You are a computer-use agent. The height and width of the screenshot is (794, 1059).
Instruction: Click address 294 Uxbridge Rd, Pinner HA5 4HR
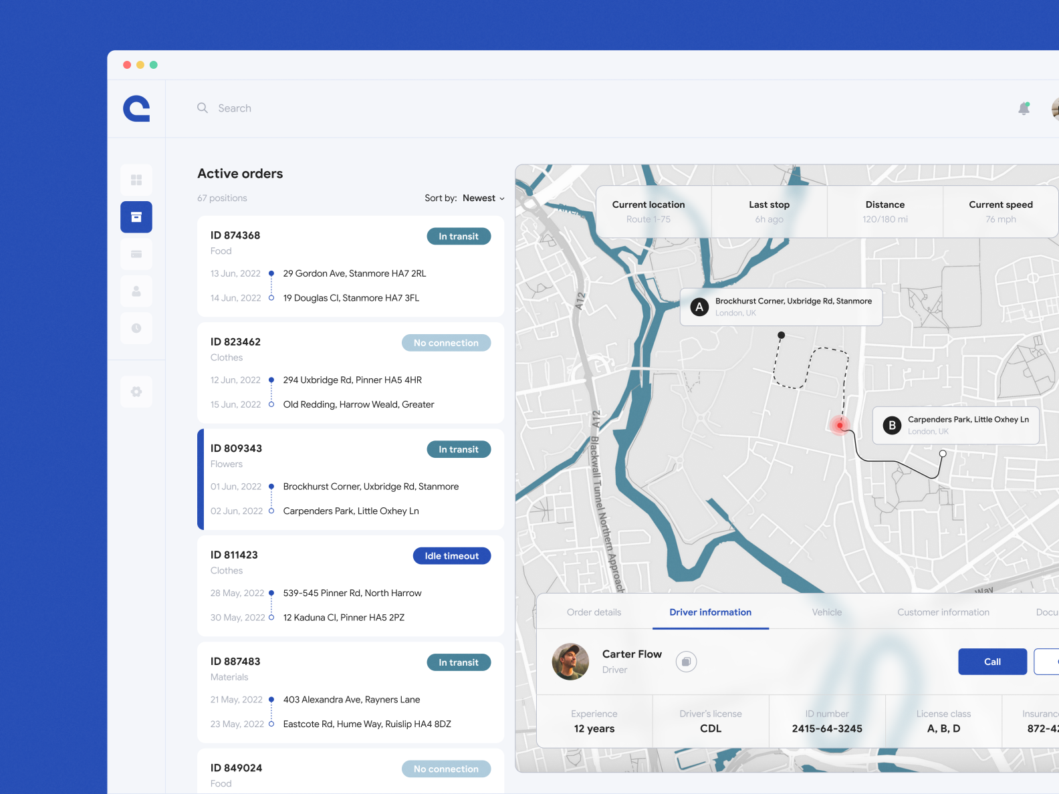(352, 380)
